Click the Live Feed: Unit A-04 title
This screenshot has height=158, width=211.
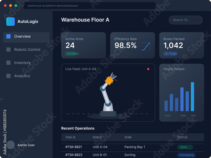81,69
